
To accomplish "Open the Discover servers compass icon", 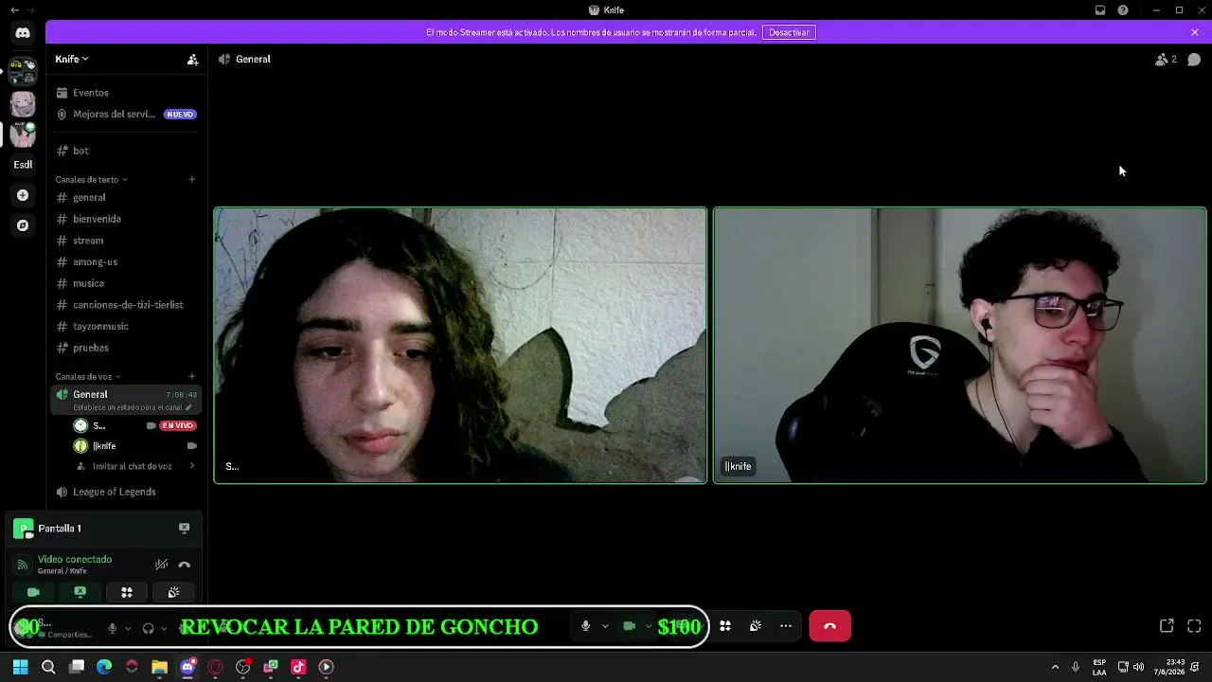I will pos(23,225).
